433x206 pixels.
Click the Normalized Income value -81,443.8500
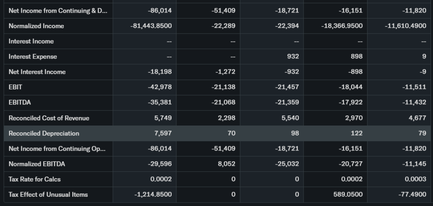point(151,26)
